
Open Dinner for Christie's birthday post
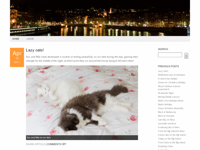172,83
